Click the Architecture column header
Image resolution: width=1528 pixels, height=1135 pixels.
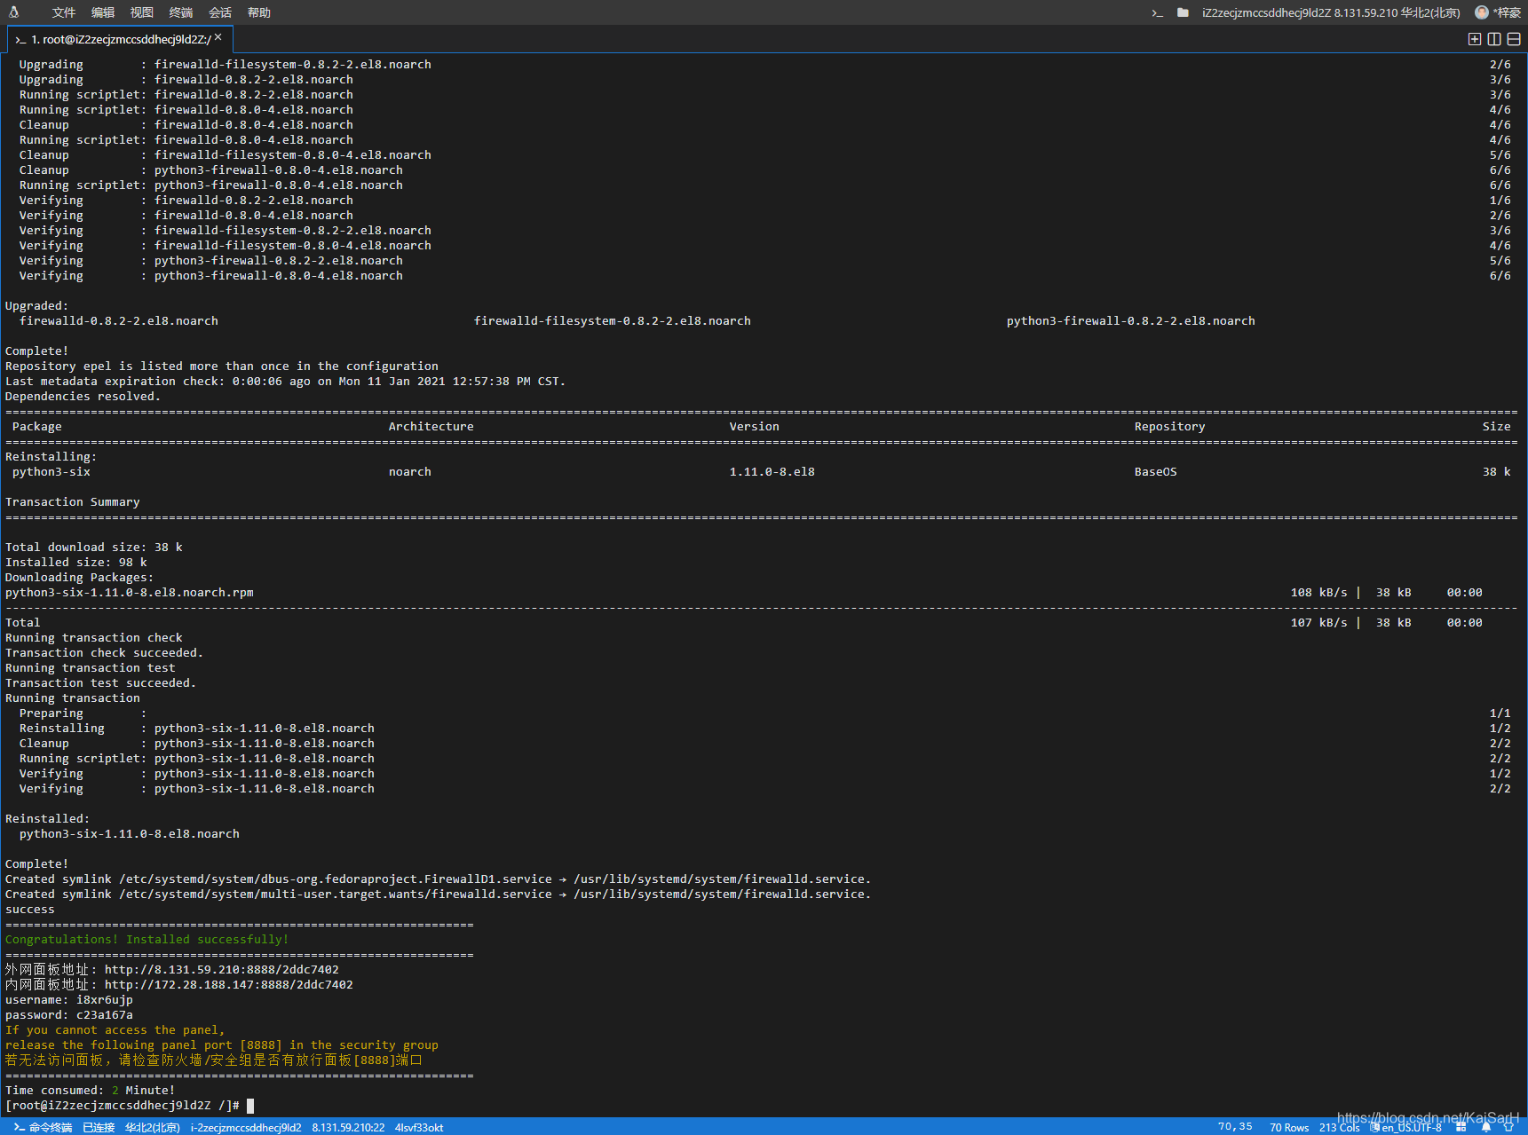click(431, 427)
